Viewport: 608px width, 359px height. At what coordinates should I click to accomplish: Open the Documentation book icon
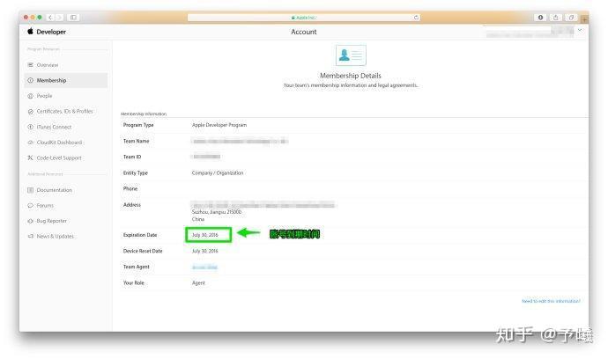31,190
